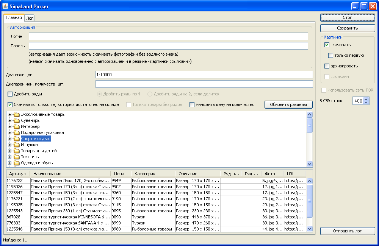Click Отправить лог button
Screen dimensions: 379x246
click(348, 231)
